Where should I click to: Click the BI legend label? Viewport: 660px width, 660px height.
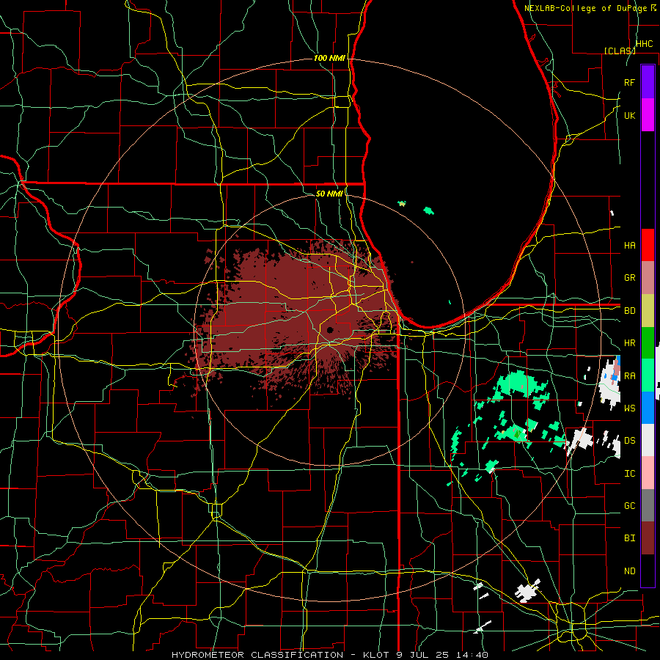click(630, 538)
